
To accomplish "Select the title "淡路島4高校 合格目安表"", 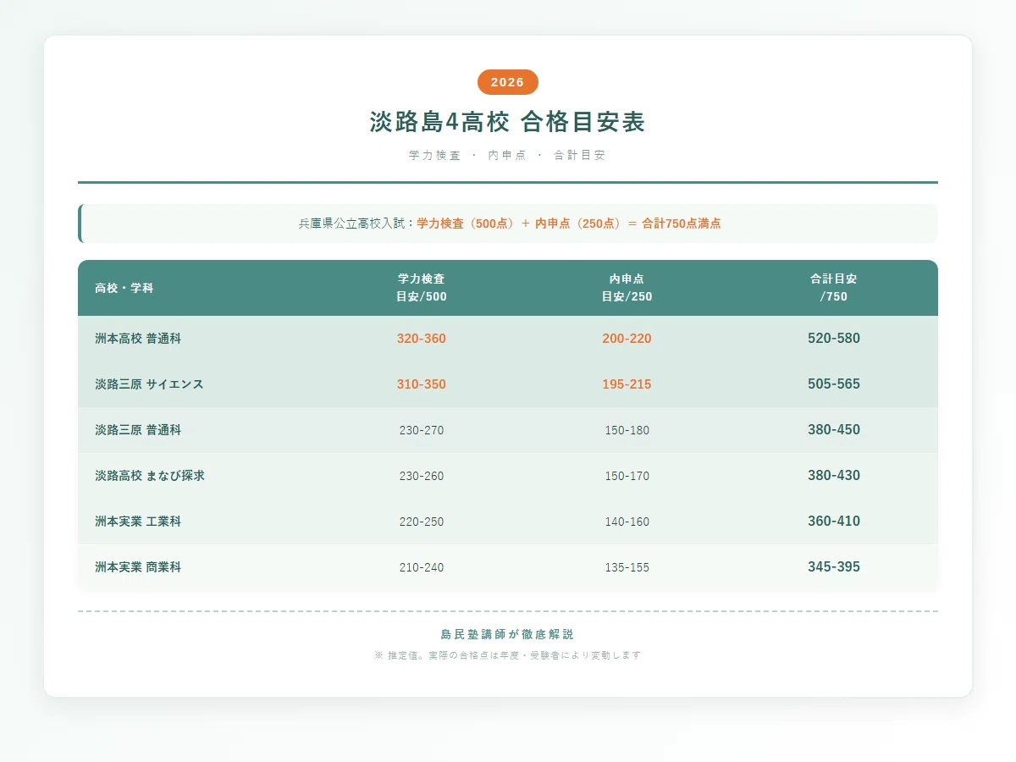I will [508, 122].
